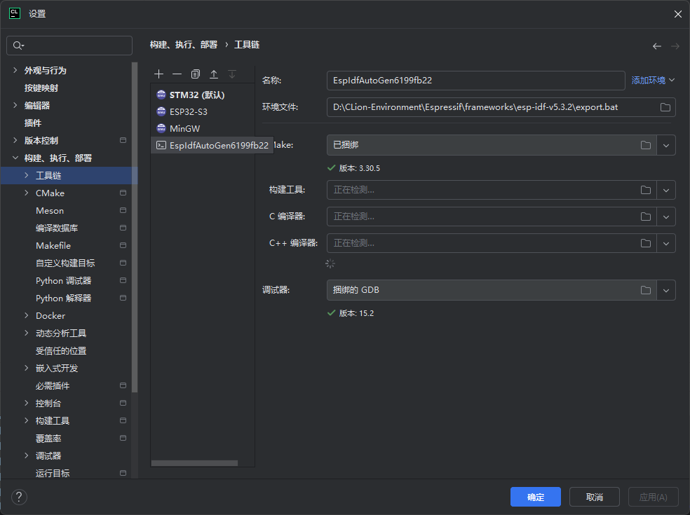The width and height of the screenshot is (690, 515).
Task: Open 调试器 dropdown arrow
Action: tap(665, 290)
